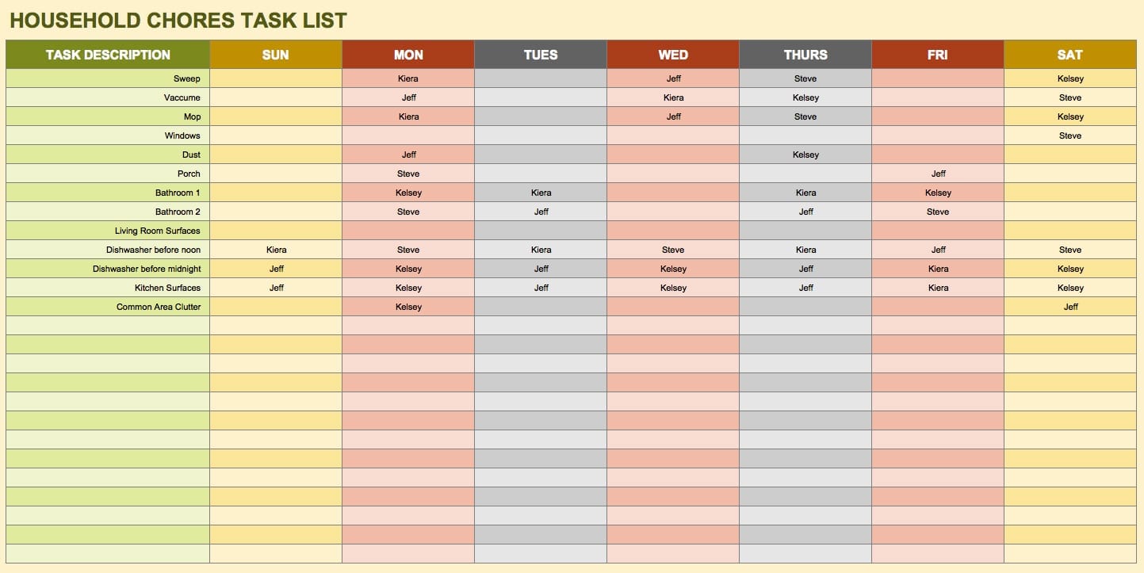Click the TASK DESCRIPTION column header

108,55
